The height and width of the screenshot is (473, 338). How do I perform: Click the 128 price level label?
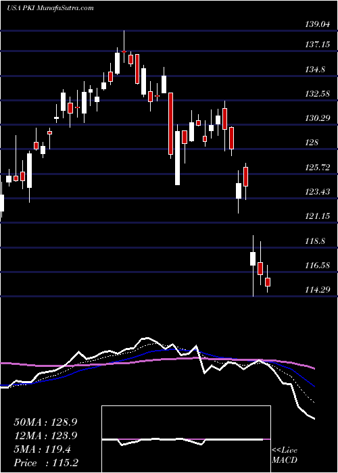point(312,143)
